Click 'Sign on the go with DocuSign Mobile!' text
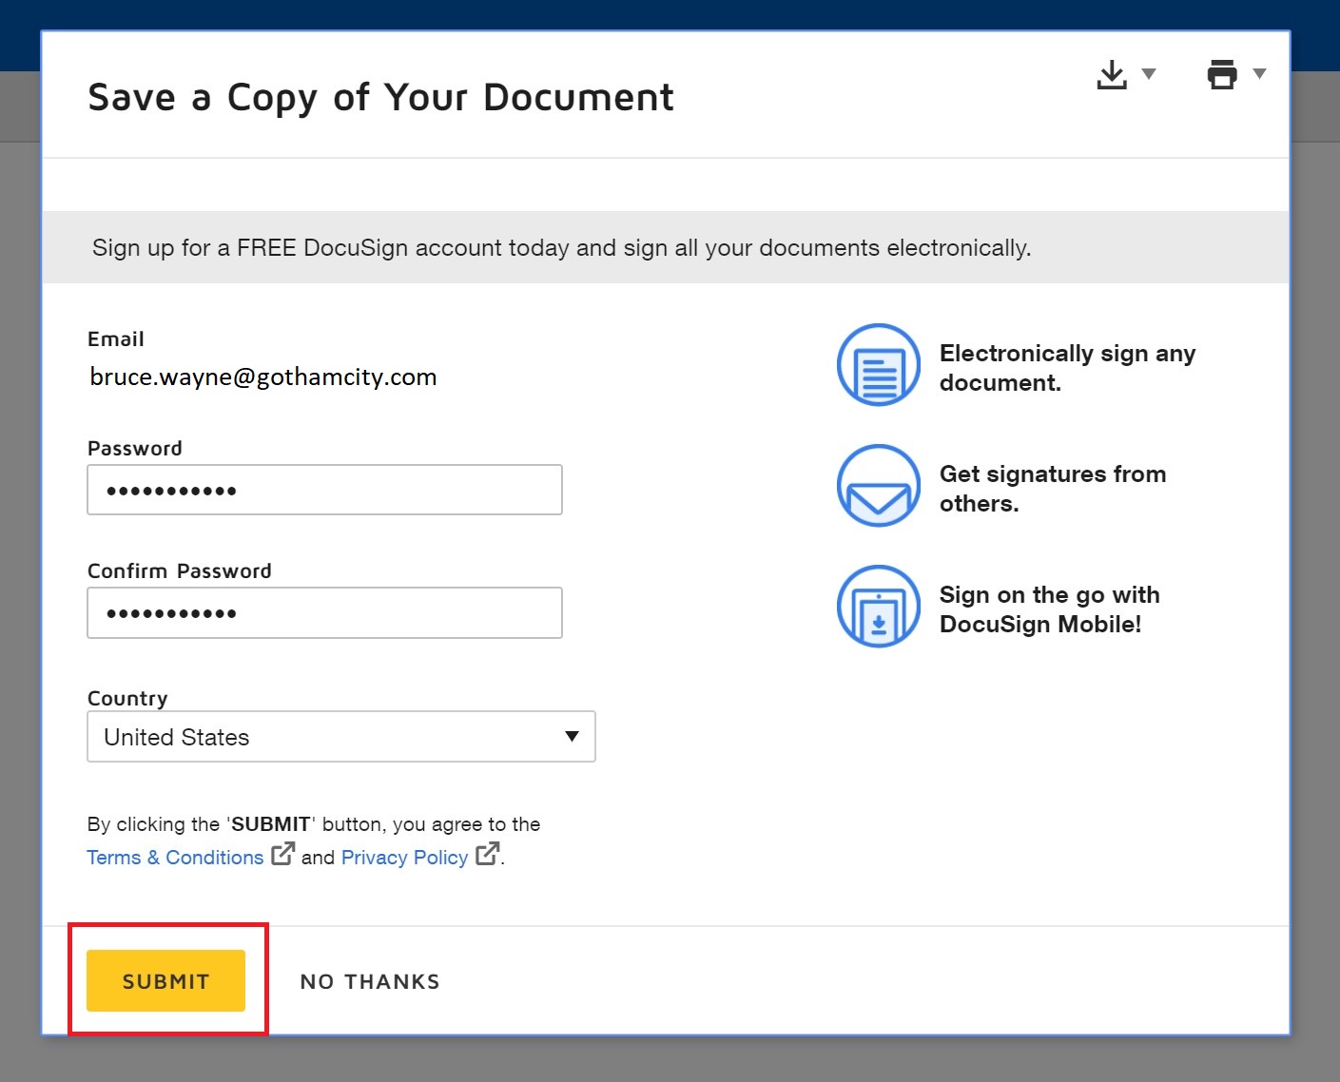 pos(1049,609)
